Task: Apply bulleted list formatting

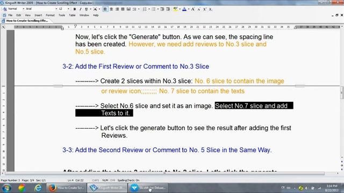Action: (x=154, y=9)
